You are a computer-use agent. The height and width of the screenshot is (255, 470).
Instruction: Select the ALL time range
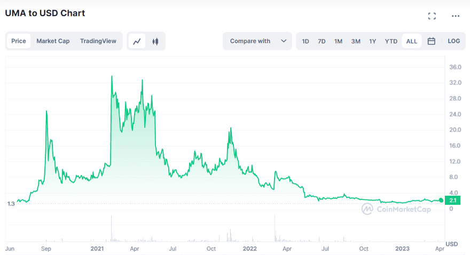point(412,41)
